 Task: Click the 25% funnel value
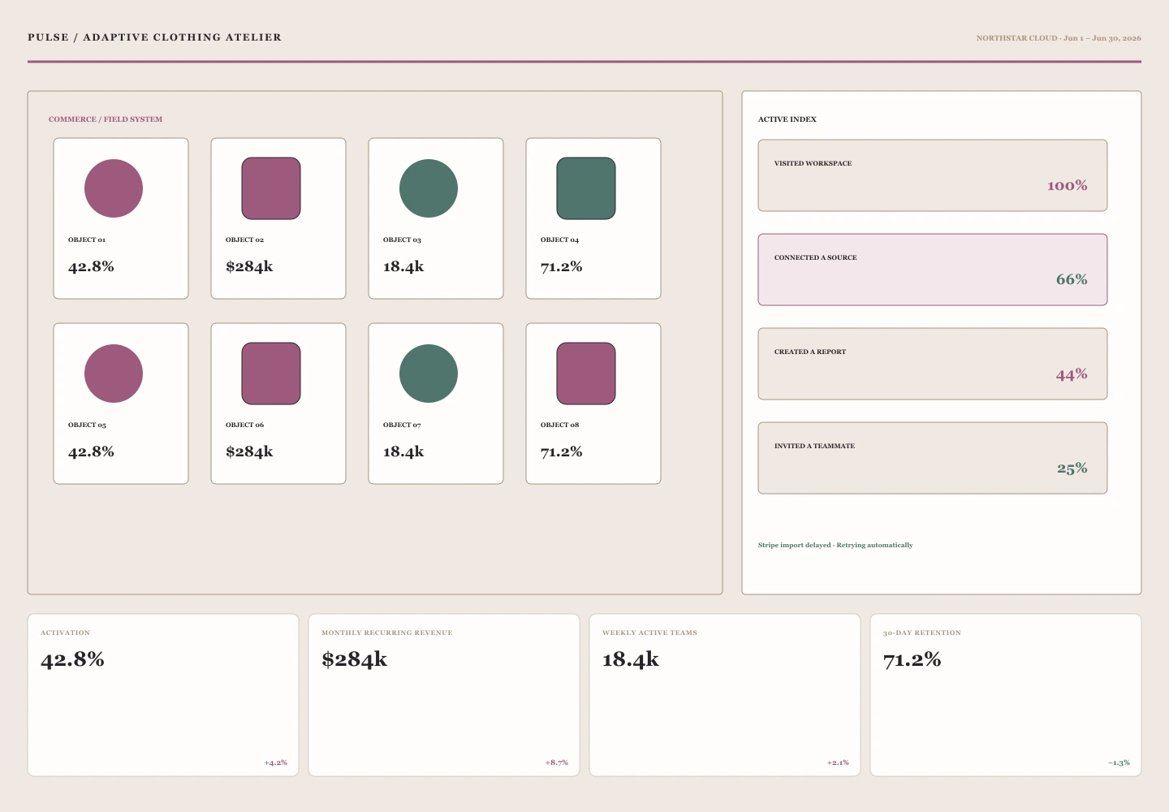click(x=1072, y=469)
